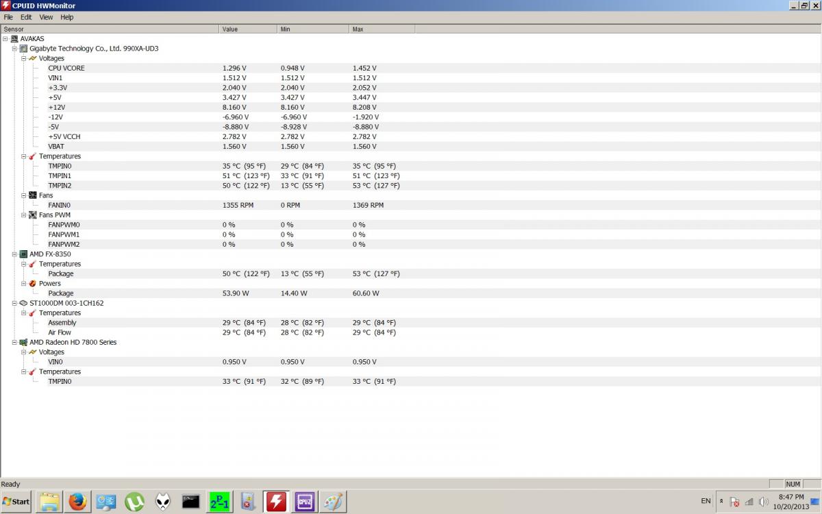Image resolution: width=822 pixels, height=514 pixels.
Task: Click the Gigabyte motherboard icon
Action: pyautogui.click(x=23, y=49)
